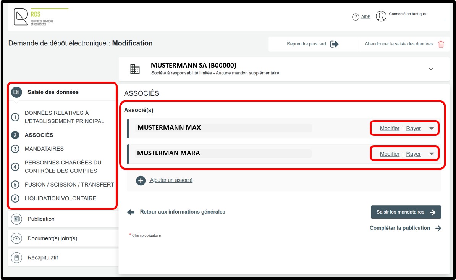Select FUSION / SCISSION / TRANSFERT step
This screenshot has height=280, width=456.
click(x=69, y=185)
